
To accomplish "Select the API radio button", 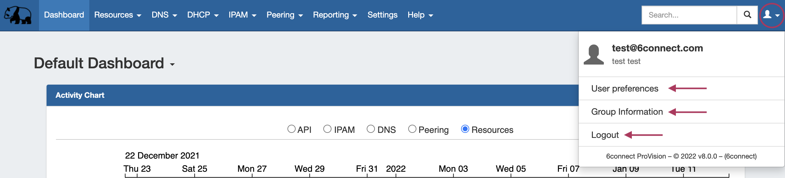I will [x=292, y=129].
